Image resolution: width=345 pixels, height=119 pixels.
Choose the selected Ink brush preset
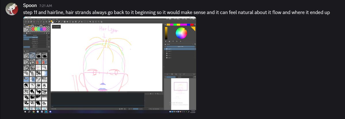click(32, 55)
